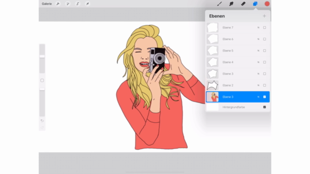The image size is (310, 174).
Task: Open the blend mode N of Ebene 6
Action: 258,39
